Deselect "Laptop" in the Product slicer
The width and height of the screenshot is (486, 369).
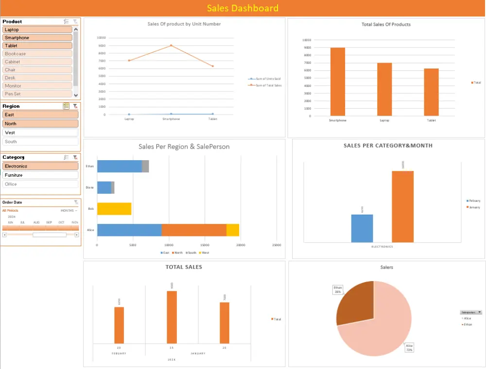37,30
